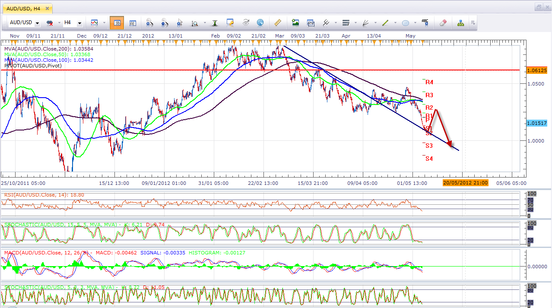552x308 pixels.
Task: Select the Fibonacci levels drawing tool
Action: (346, 22)
